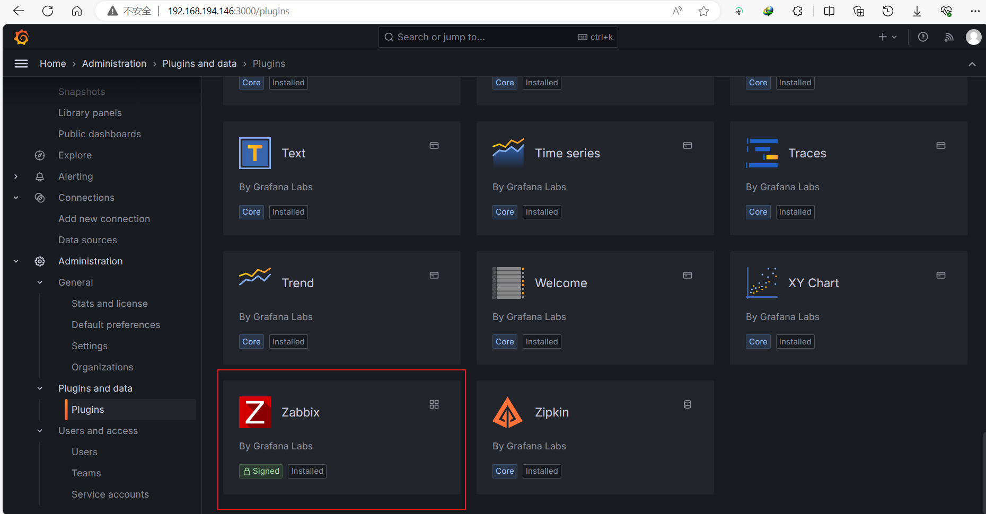This screenshot has width=986, height=514.
Task: Open the help question-mark icon
Action: coord(923,37)
